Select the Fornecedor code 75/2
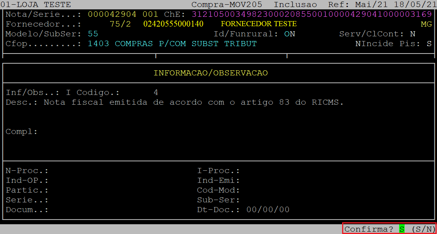The height and width of the screenshot is (234, 437). click(120, 24)
